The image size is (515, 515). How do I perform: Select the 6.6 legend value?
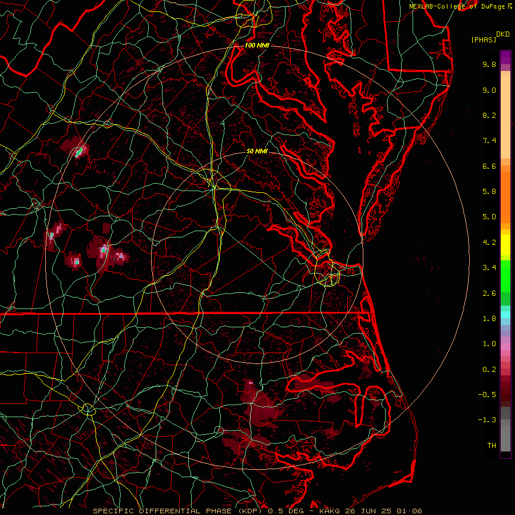pos(489,166)
